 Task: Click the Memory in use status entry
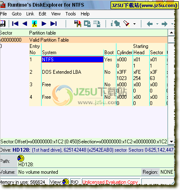point(23,182)
